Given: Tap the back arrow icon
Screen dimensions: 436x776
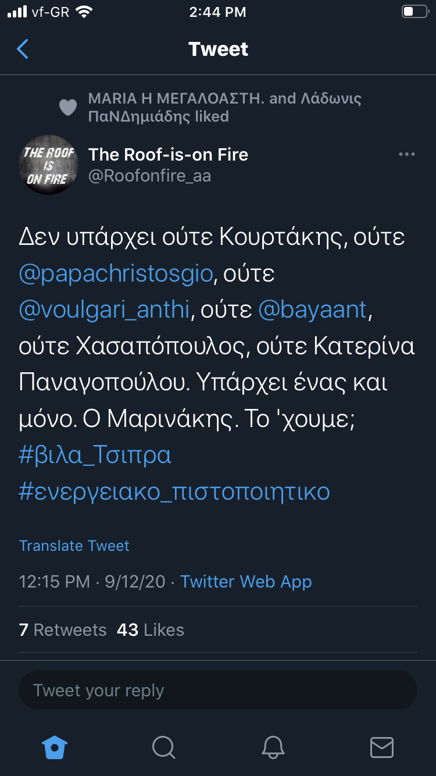Looking at the screenshot, I should pyautogui.click(x=23, y=49).
